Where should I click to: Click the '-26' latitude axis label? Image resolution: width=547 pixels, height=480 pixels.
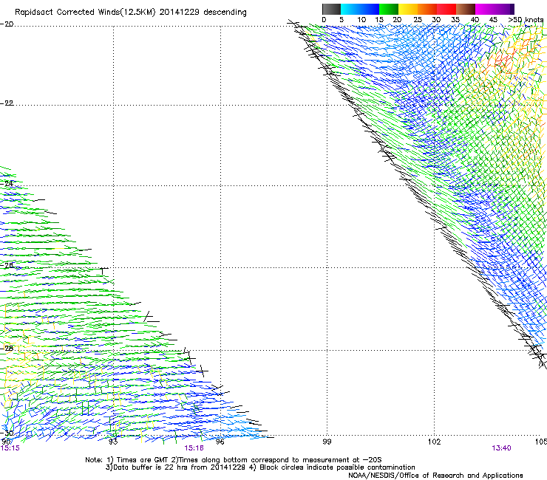(7, 266)
